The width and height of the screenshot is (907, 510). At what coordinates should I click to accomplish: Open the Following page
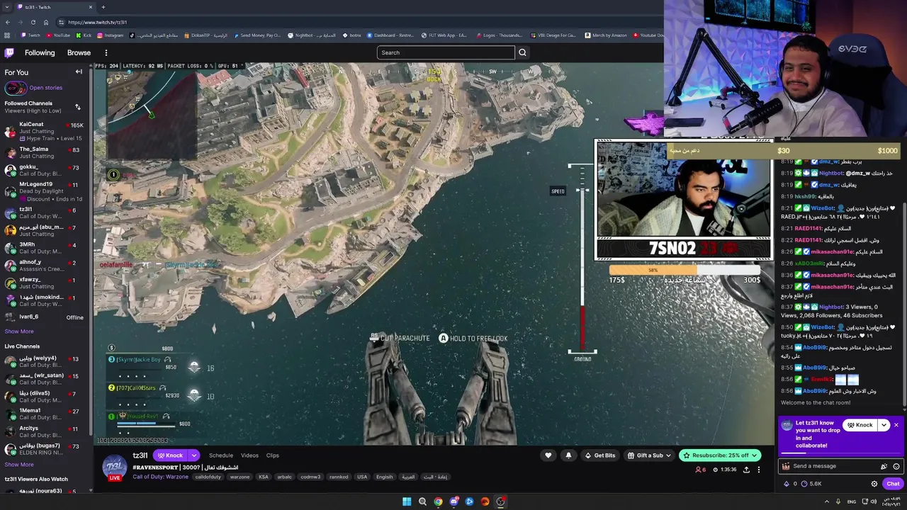pyautogui.click(x=40, y=52)
